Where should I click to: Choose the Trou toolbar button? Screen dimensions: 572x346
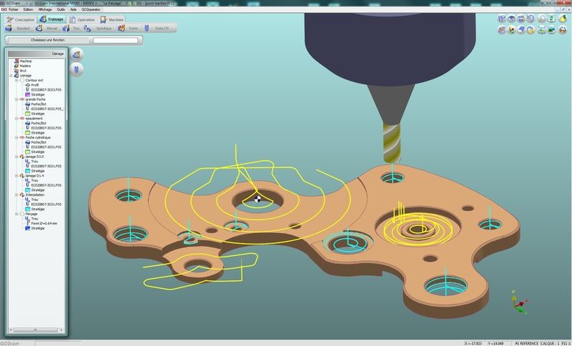point(71,28)
